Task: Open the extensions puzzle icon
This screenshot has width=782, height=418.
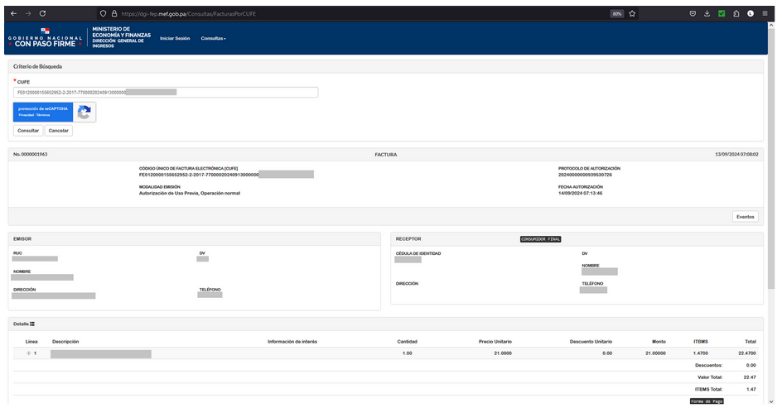Action: coord(736,13)
